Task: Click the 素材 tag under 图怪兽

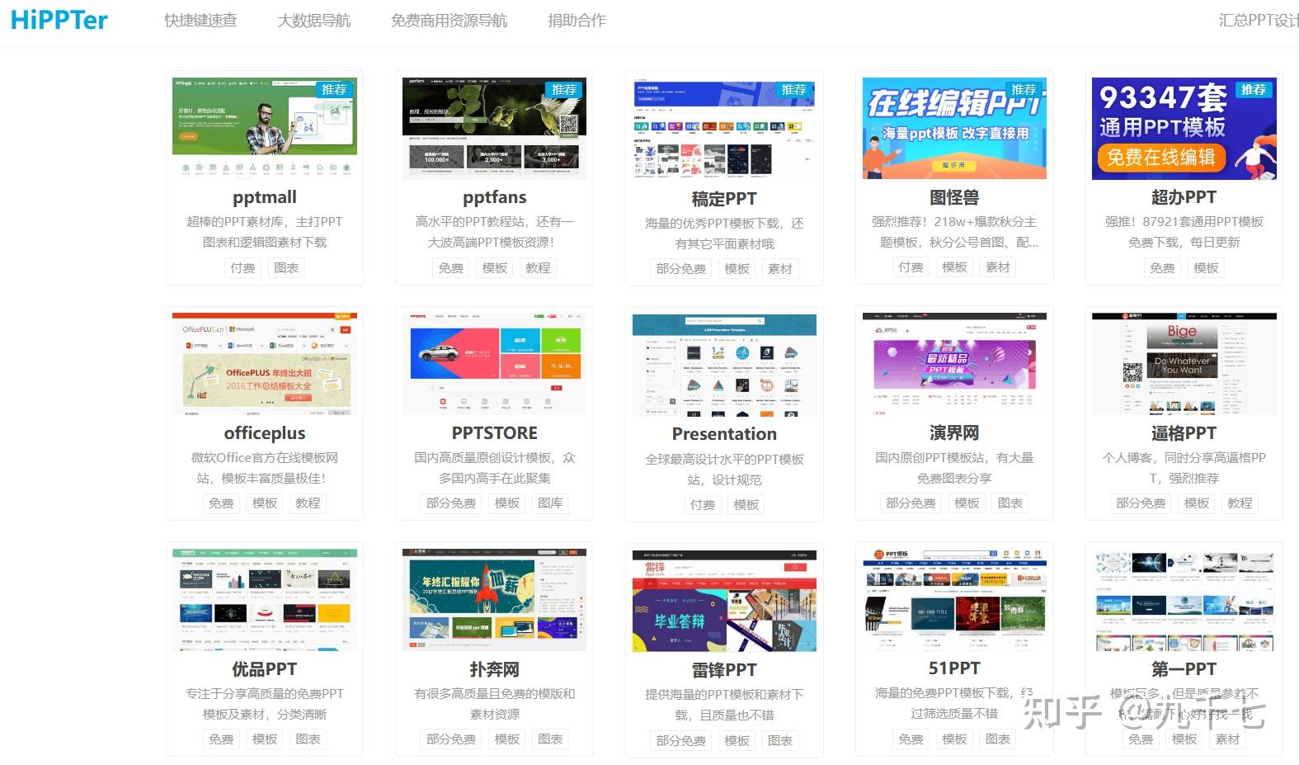Action: click(x=997, y=267)
